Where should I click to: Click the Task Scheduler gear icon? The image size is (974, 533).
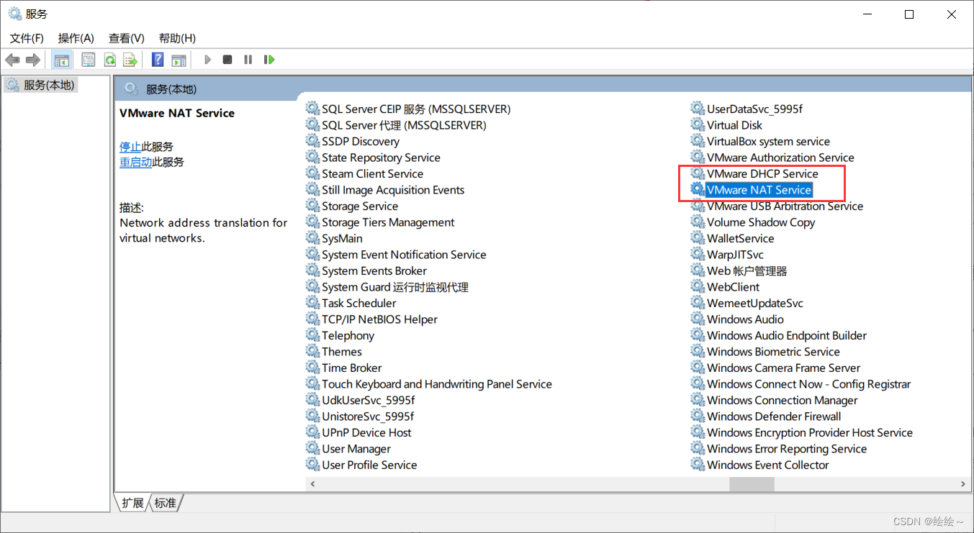[312, 303]
